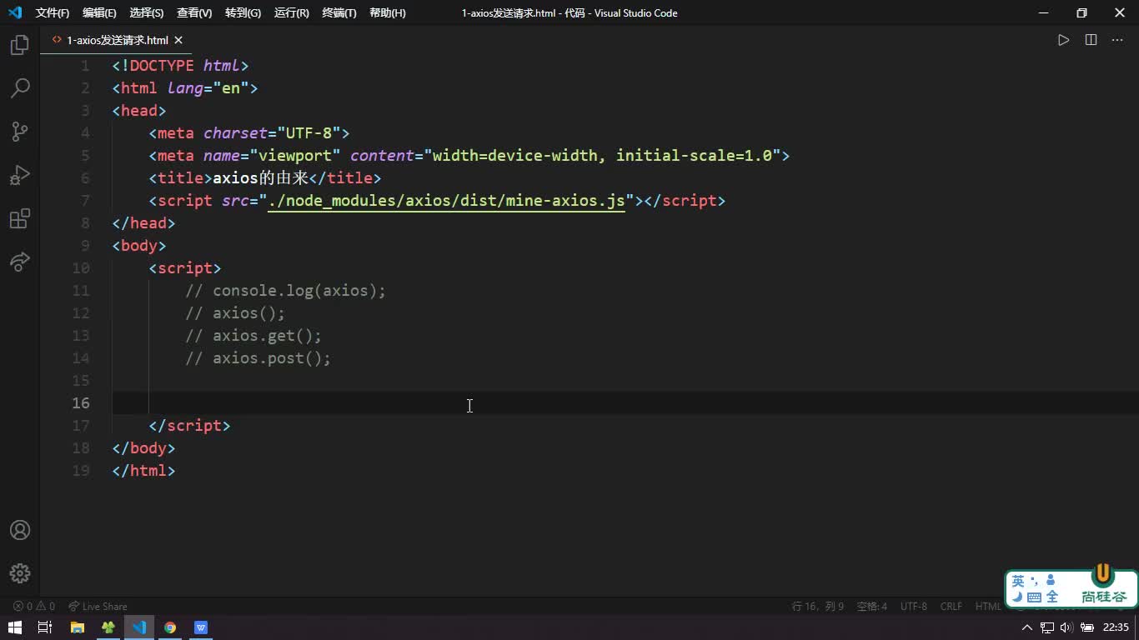
Task: Open the 选择(S) menu
Action: 147,12
